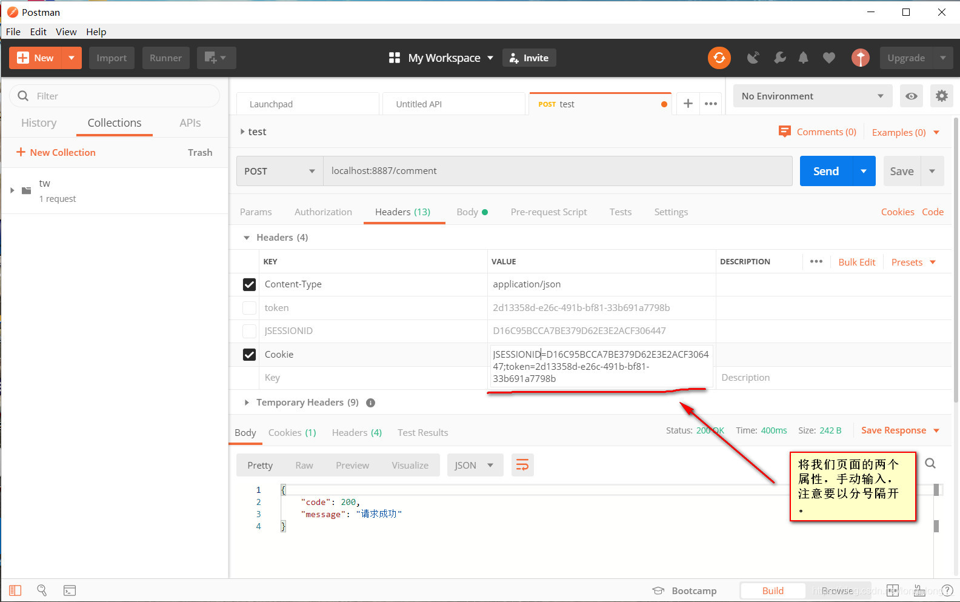Open the user avatar menu
Viewport: 960px width, 602px height.
[860, 58]
